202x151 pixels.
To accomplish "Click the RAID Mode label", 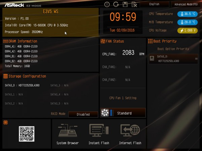I will pyautogui.click(x=58, y=114).
